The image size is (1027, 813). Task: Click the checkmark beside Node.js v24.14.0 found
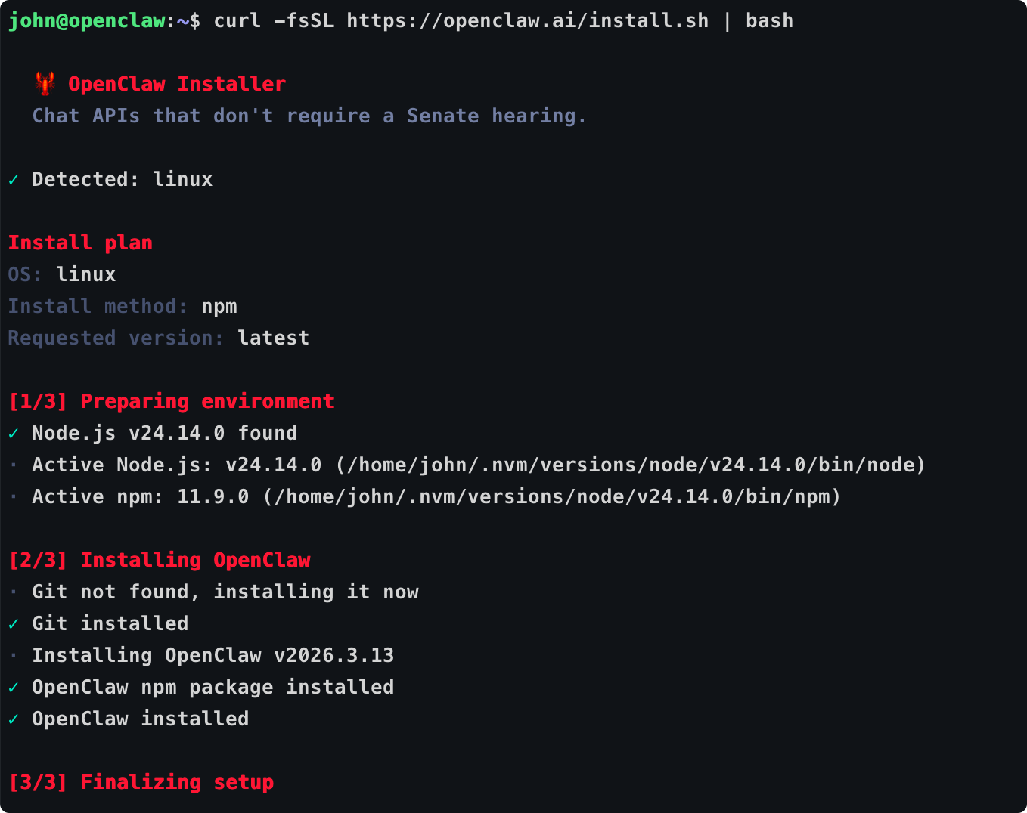click(x=14, y=434)
